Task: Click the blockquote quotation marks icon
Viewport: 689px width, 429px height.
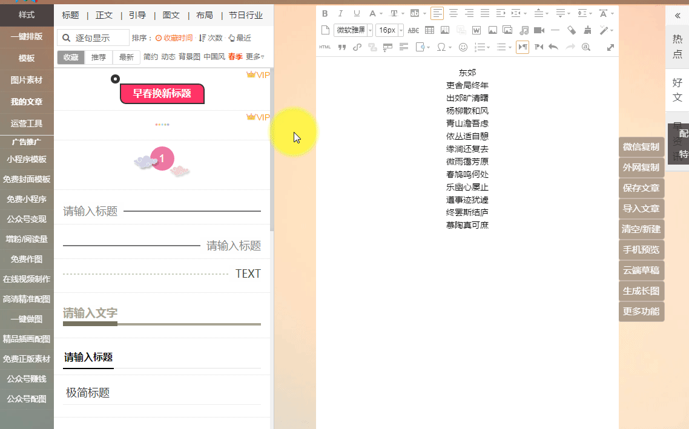Action: [341, 47]
